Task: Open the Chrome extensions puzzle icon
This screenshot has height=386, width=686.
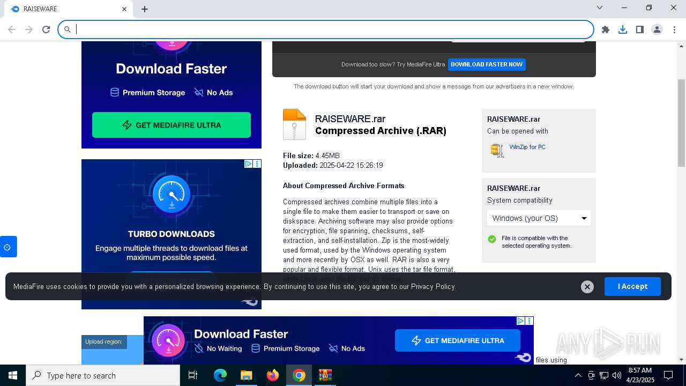Action: 606,29
